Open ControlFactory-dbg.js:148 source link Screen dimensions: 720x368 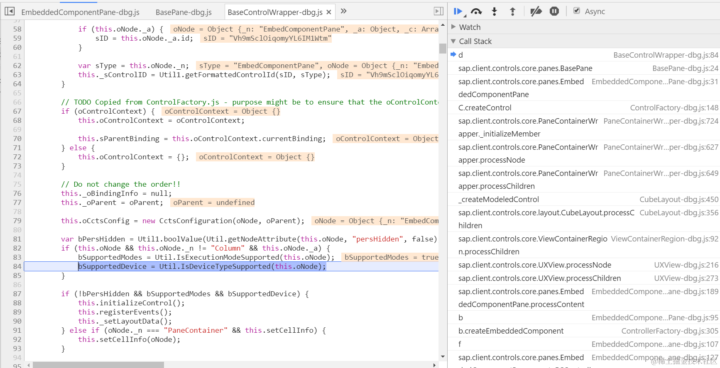click(674, 108)
